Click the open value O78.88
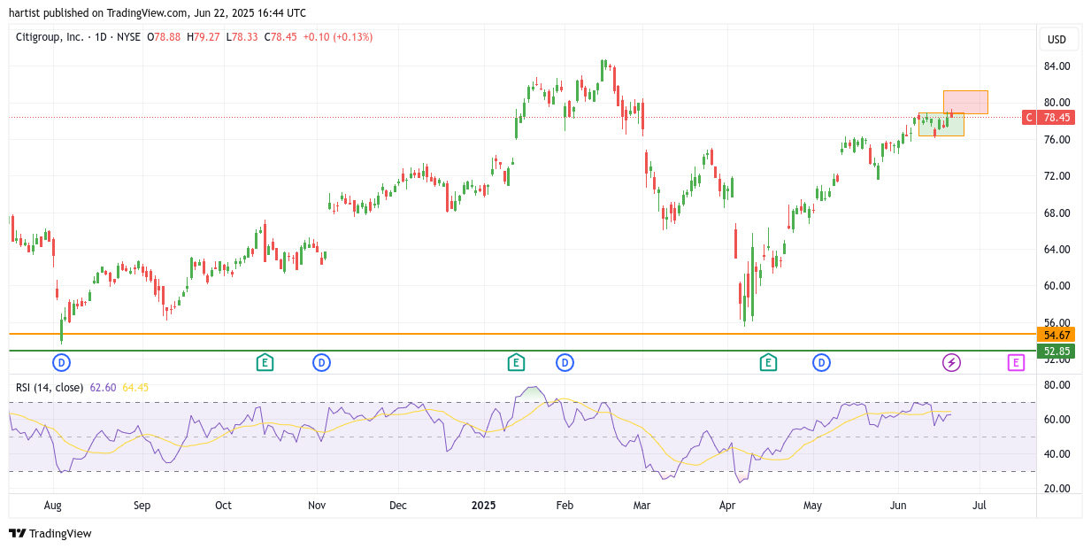Image resolution: width=1091 pixels, height=549 pixels. pyautogui.click(x=164, y=37)
